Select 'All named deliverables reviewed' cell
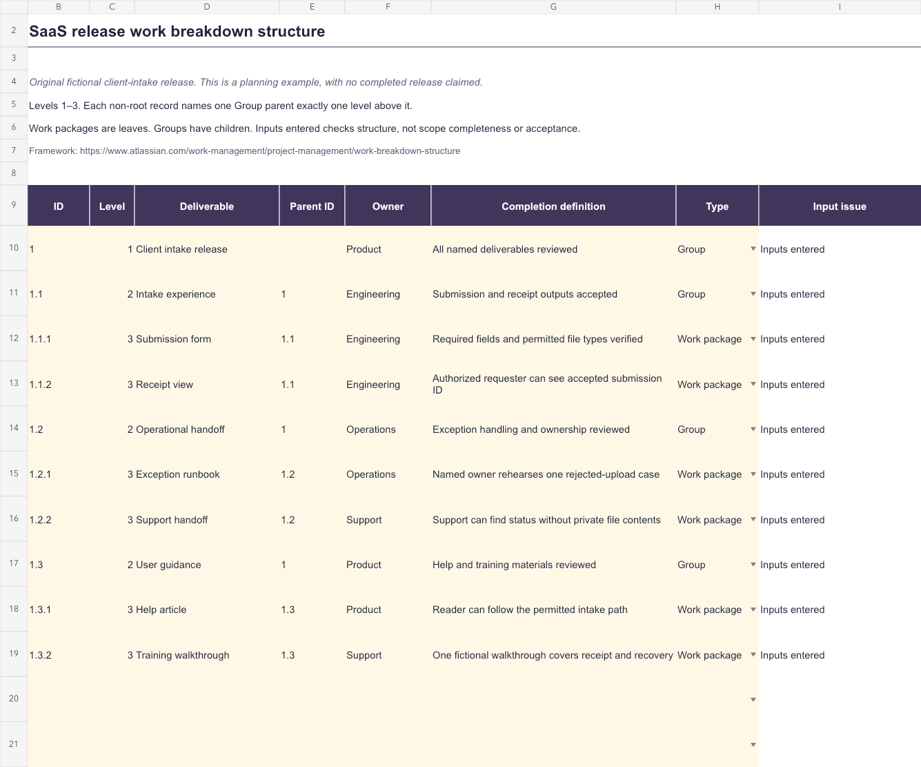 click(553, 249)
